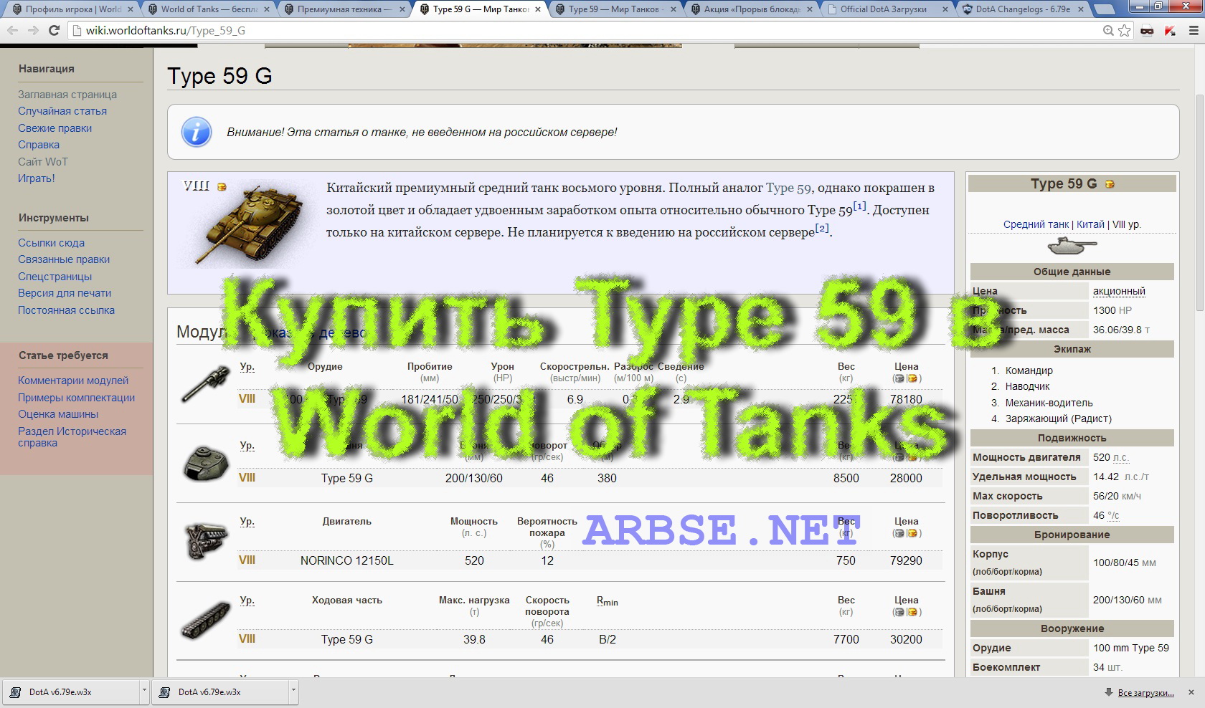Open the 'Свежие правки' sidebar link
Image resolution: width=1205 pixels, height=708 pixels.
pos(55,128)
